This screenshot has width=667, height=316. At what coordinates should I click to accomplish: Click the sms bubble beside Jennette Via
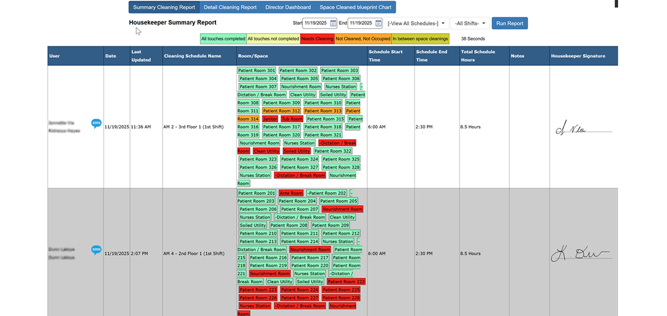pyautogui.click(x=96, y=123)
